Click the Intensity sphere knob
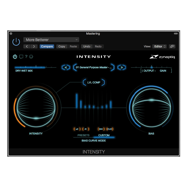Image resolution: width=187 pixels, height=187 pixels. point(36,108)
